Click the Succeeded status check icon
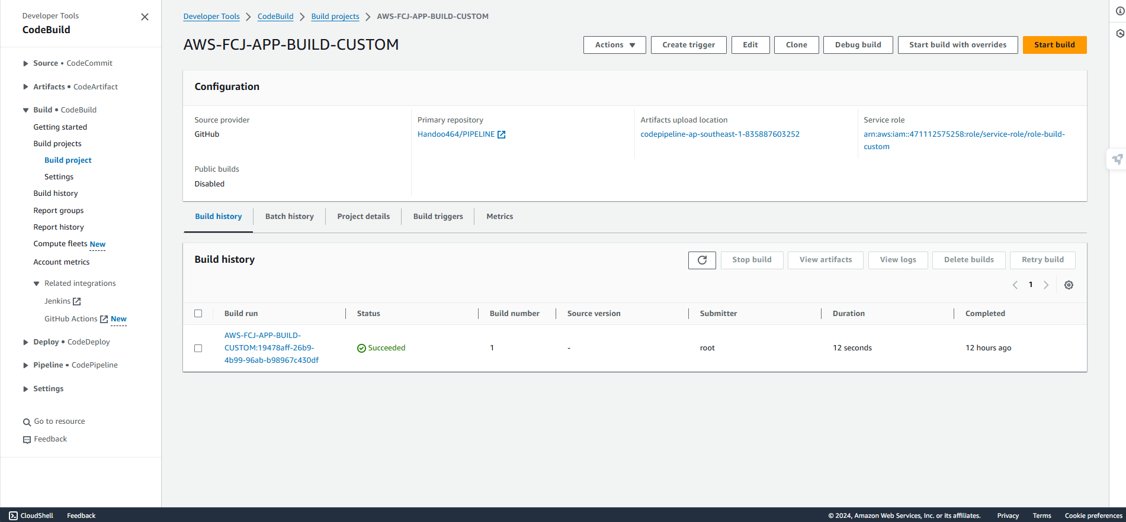Viewport: 1126px width, 522px height. point(361,349)
